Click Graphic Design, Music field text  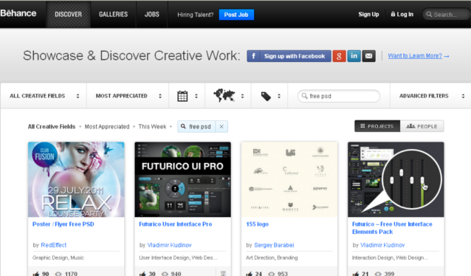[x=58, y=258]
